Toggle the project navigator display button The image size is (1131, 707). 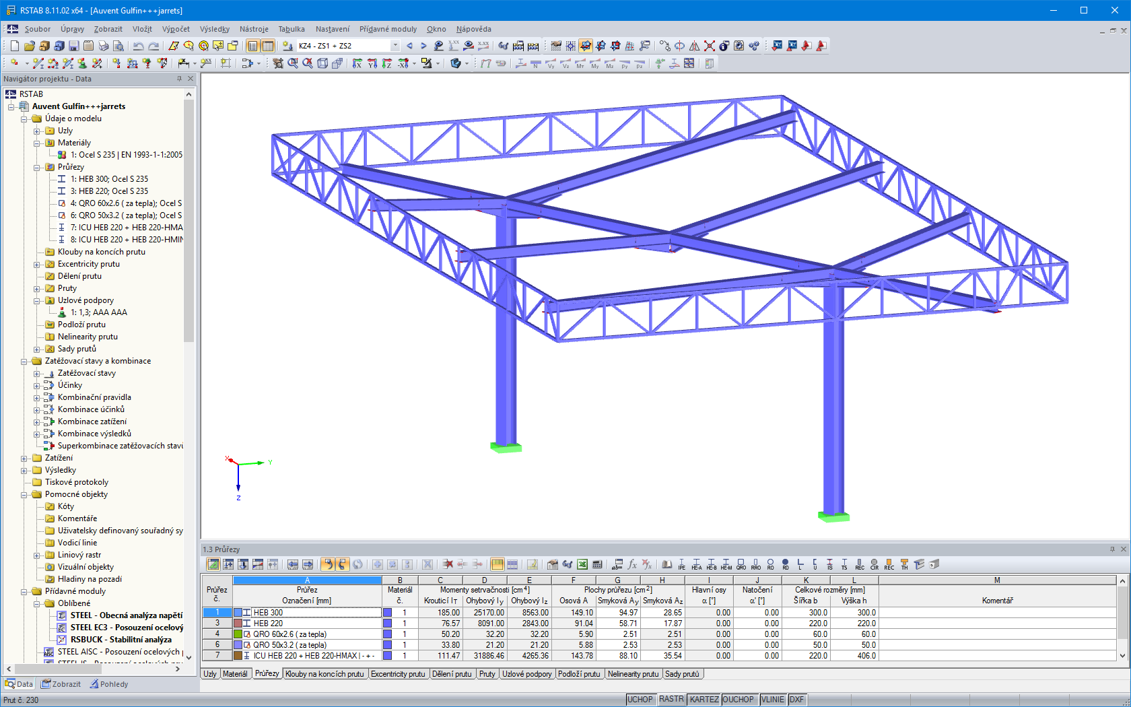(x=253, y=46)
